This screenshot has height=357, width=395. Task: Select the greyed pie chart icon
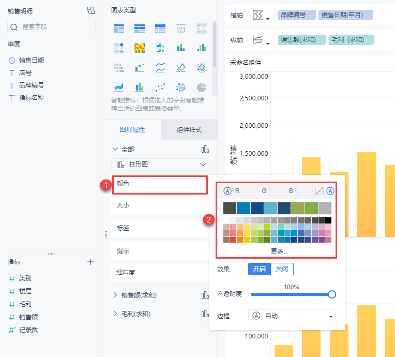pos(202,87)
